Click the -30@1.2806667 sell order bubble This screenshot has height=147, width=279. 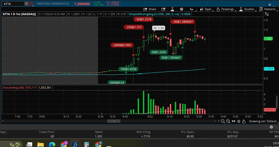(183, 22)
